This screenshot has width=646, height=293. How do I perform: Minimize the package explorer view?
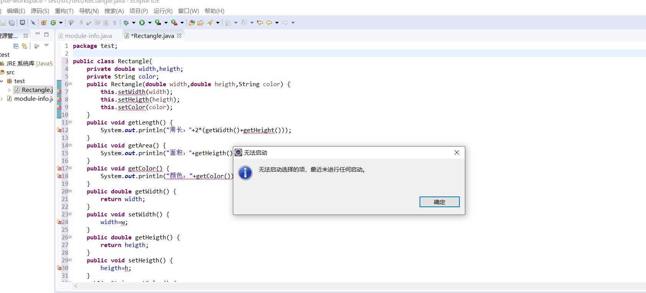pyautogui.click(x=38, y=34)
